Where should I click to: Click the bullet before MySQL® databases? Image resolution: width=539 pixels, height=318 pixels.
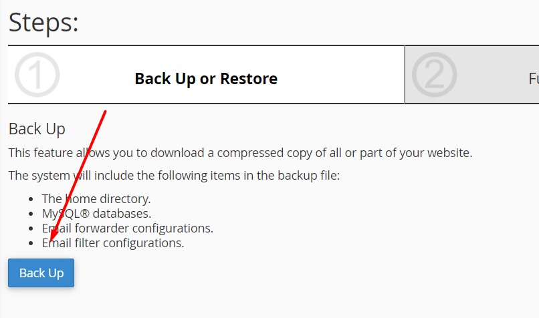coord(33,214)
